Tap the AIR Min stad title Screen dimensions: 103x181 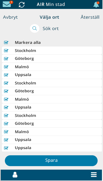tap(51, 5)
